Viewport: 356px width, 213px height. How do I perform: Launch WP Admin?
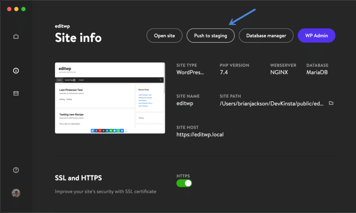pyautogui.click(x=316, y=35)
